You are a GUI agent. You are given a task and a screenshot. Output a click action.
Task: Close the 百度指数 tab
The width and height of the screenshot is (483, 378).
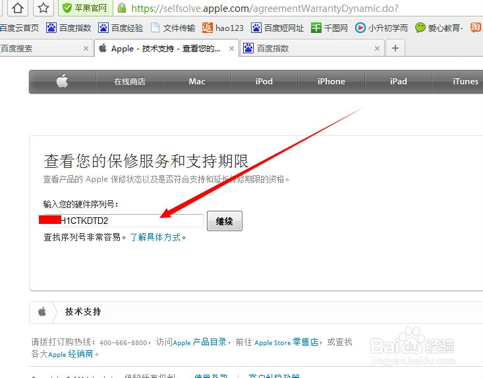tap(377, 48)
